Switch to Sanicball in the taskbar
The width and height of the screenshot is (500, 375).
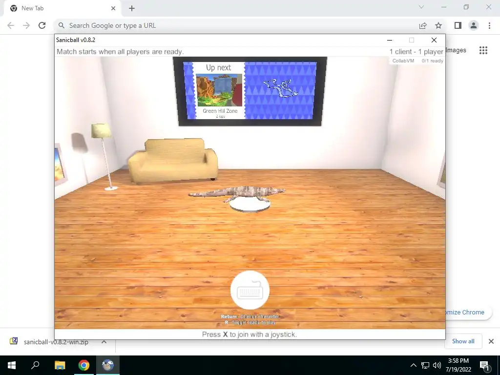click(108, 365)
